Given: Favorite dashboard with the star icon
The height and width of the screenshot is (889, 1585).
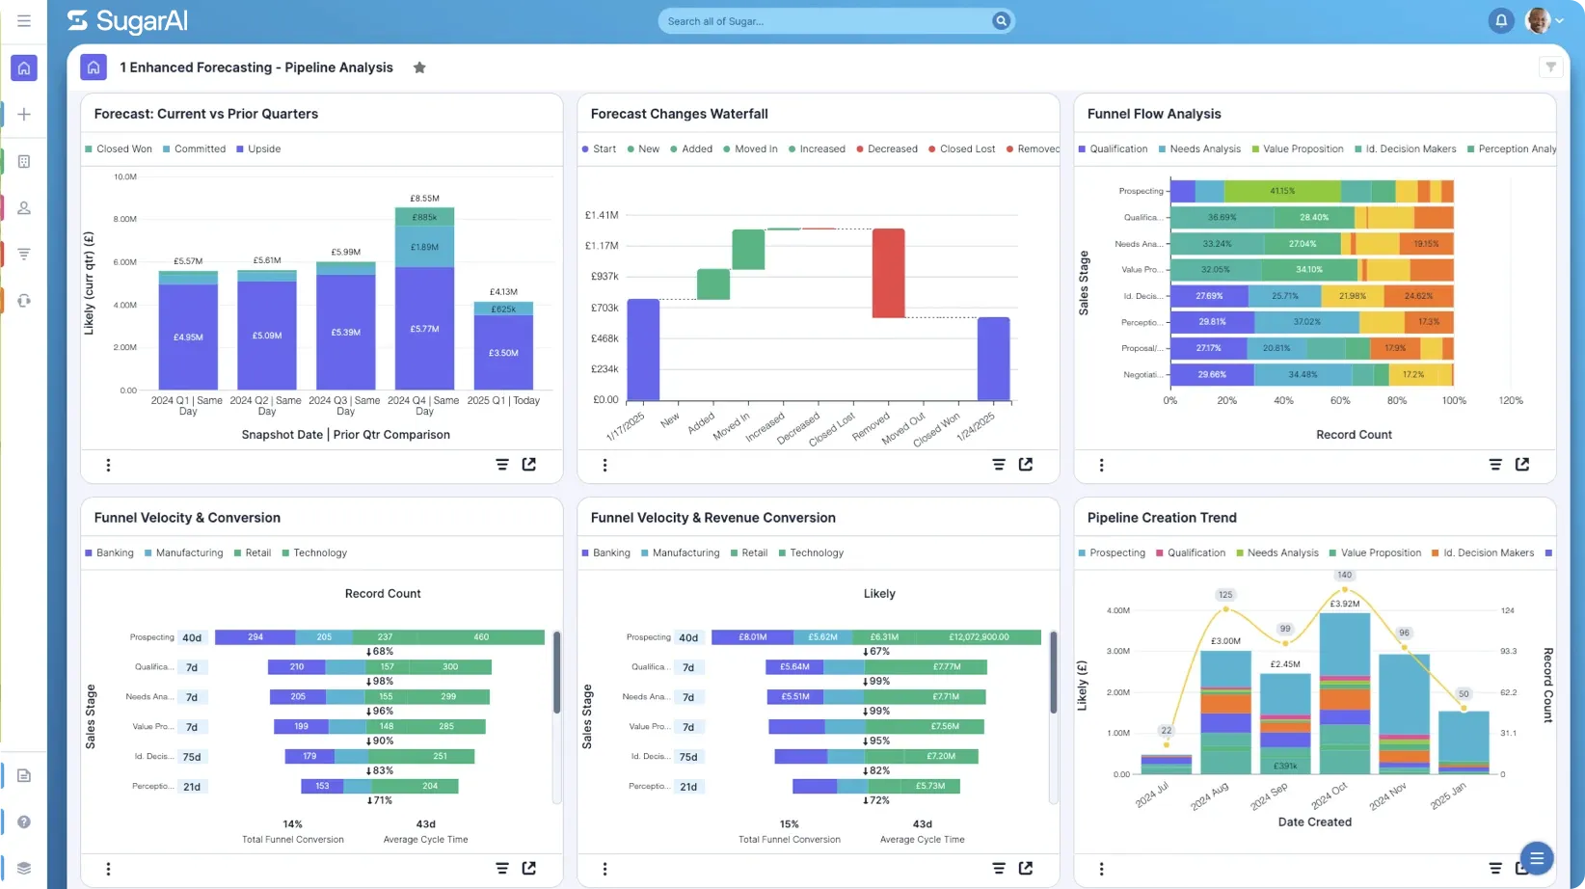Looking at the screenshot, I should (x=419, y=67).
